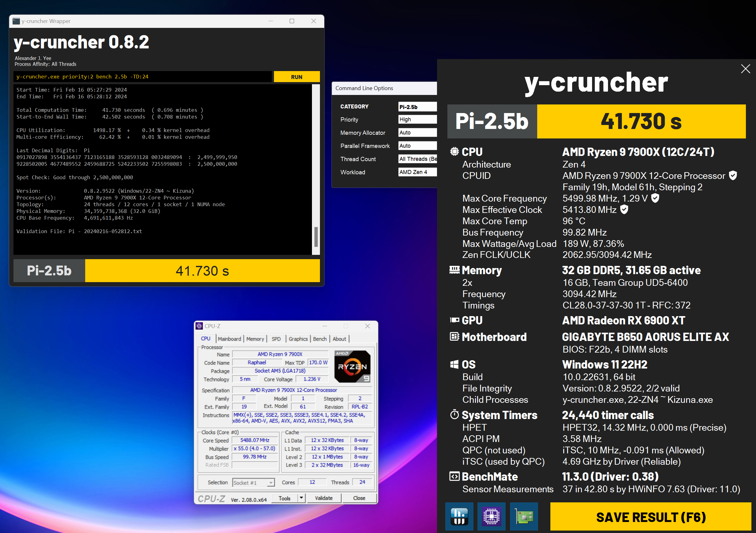Click the Threads 24 value in CPU-Z
756x533 pixels.
point(362,482)
